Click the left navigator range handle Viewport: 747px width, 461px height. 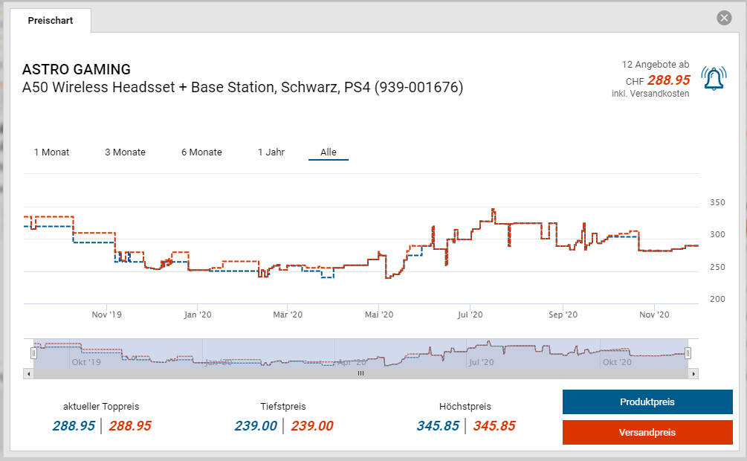point(33,353)
